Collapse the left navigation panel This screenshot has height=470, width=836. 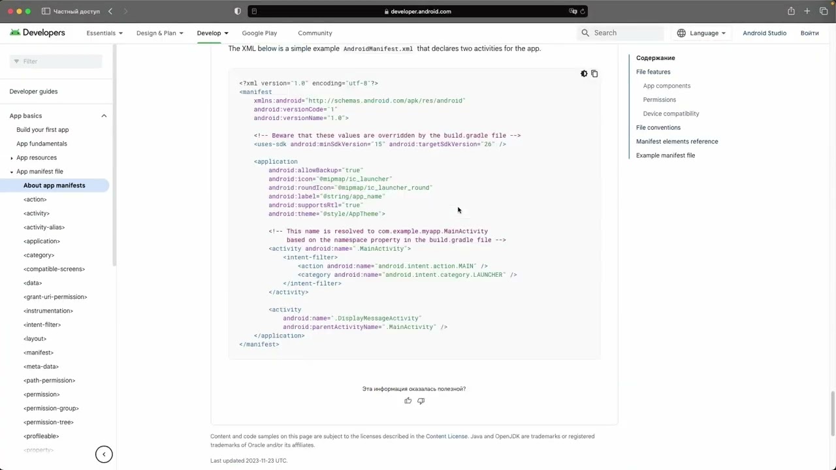pyautogui.click(x=104, y=454)
